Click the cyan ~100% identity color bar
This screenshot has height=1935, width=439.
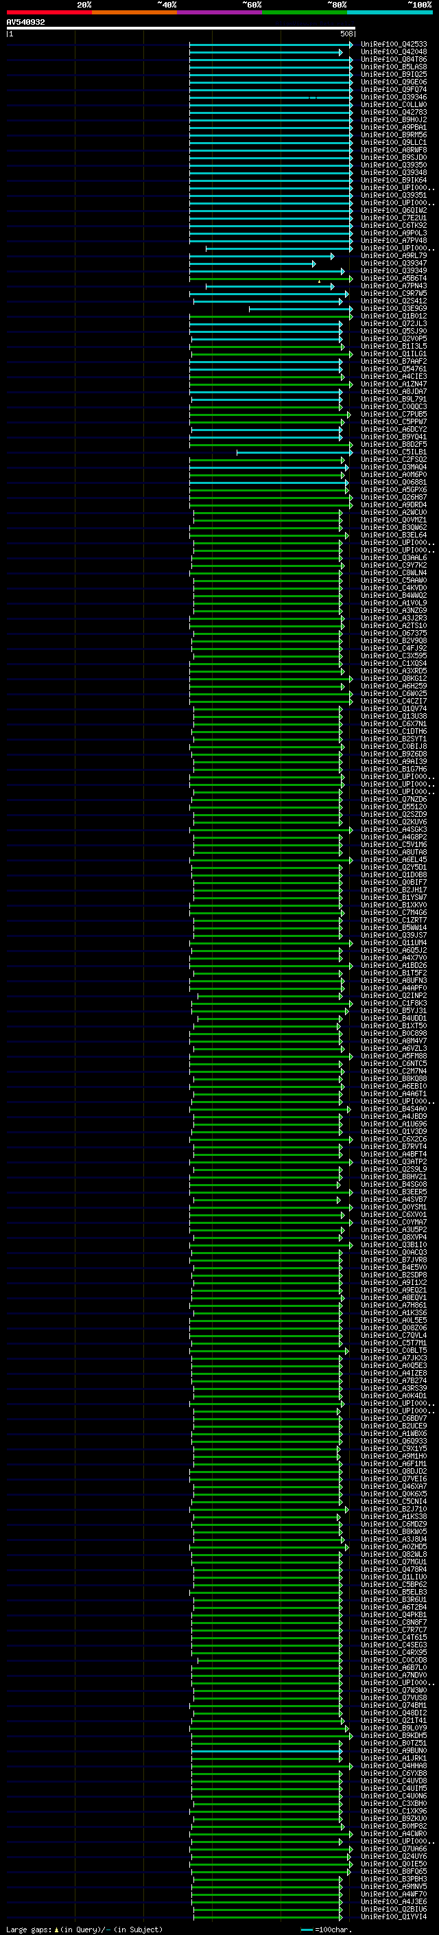(x=390, y=12)
